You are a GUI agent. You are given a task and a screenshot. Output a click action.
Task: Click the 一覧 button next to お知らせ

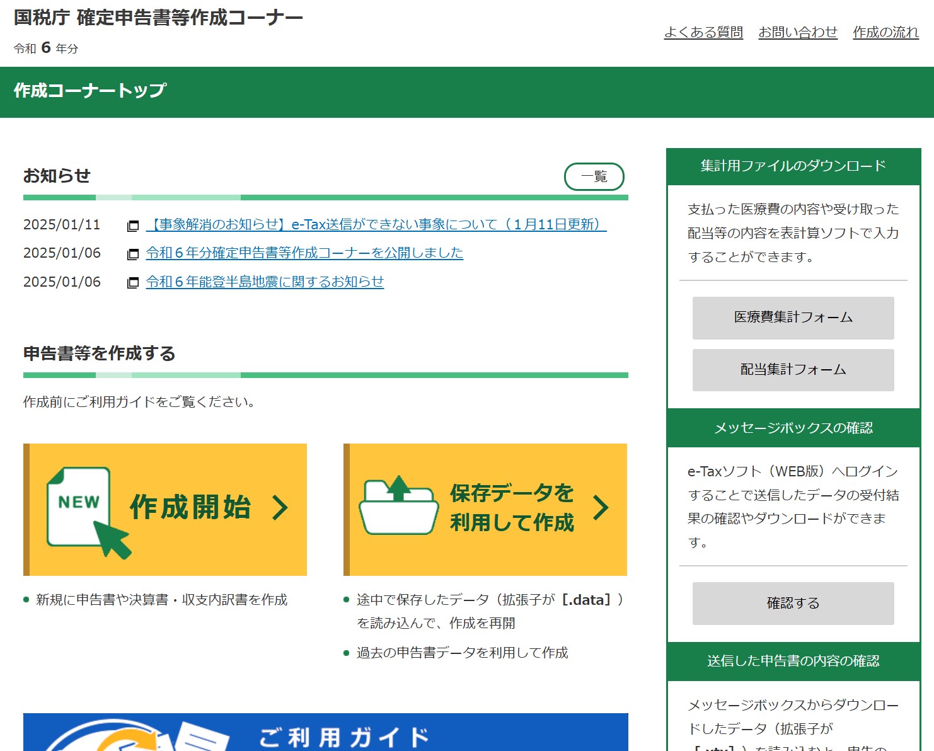coord(594,176)
